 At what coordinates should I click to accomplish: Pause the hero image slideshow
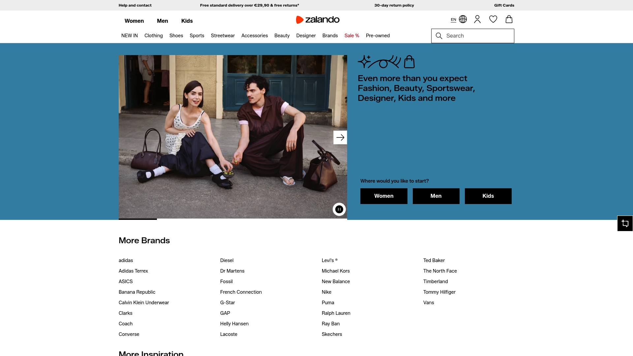(x=339, y=209)
